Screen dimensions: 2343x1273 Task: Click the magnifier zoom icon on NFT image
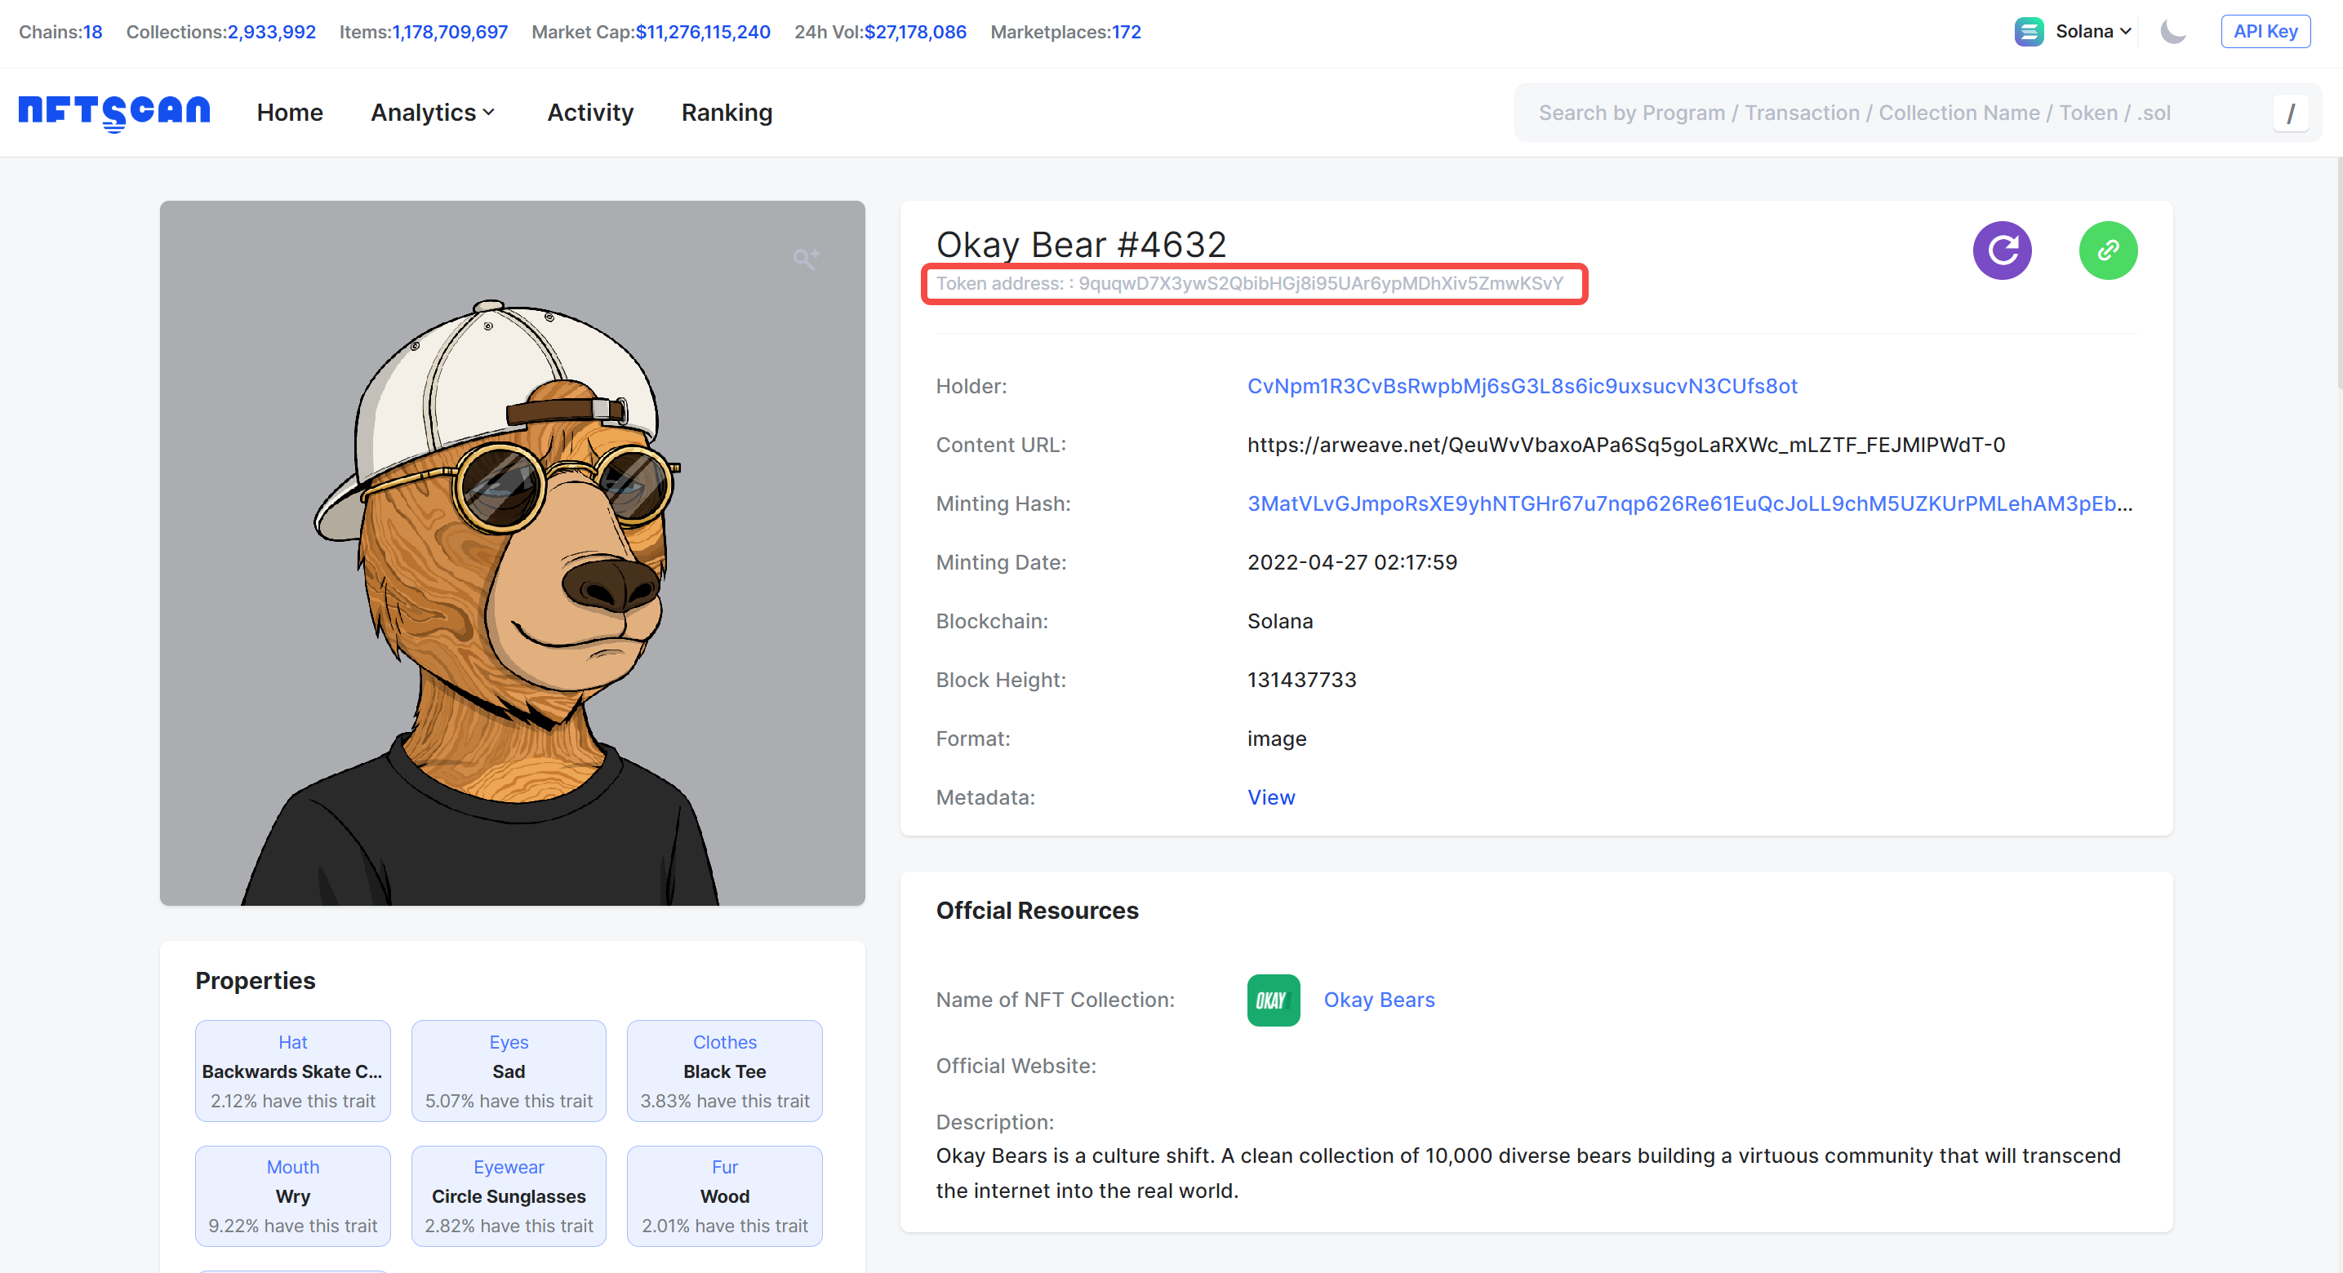[805, 259]
